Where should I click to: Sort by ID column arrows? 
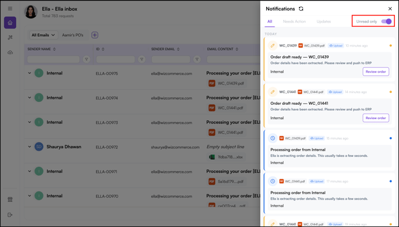103,49
